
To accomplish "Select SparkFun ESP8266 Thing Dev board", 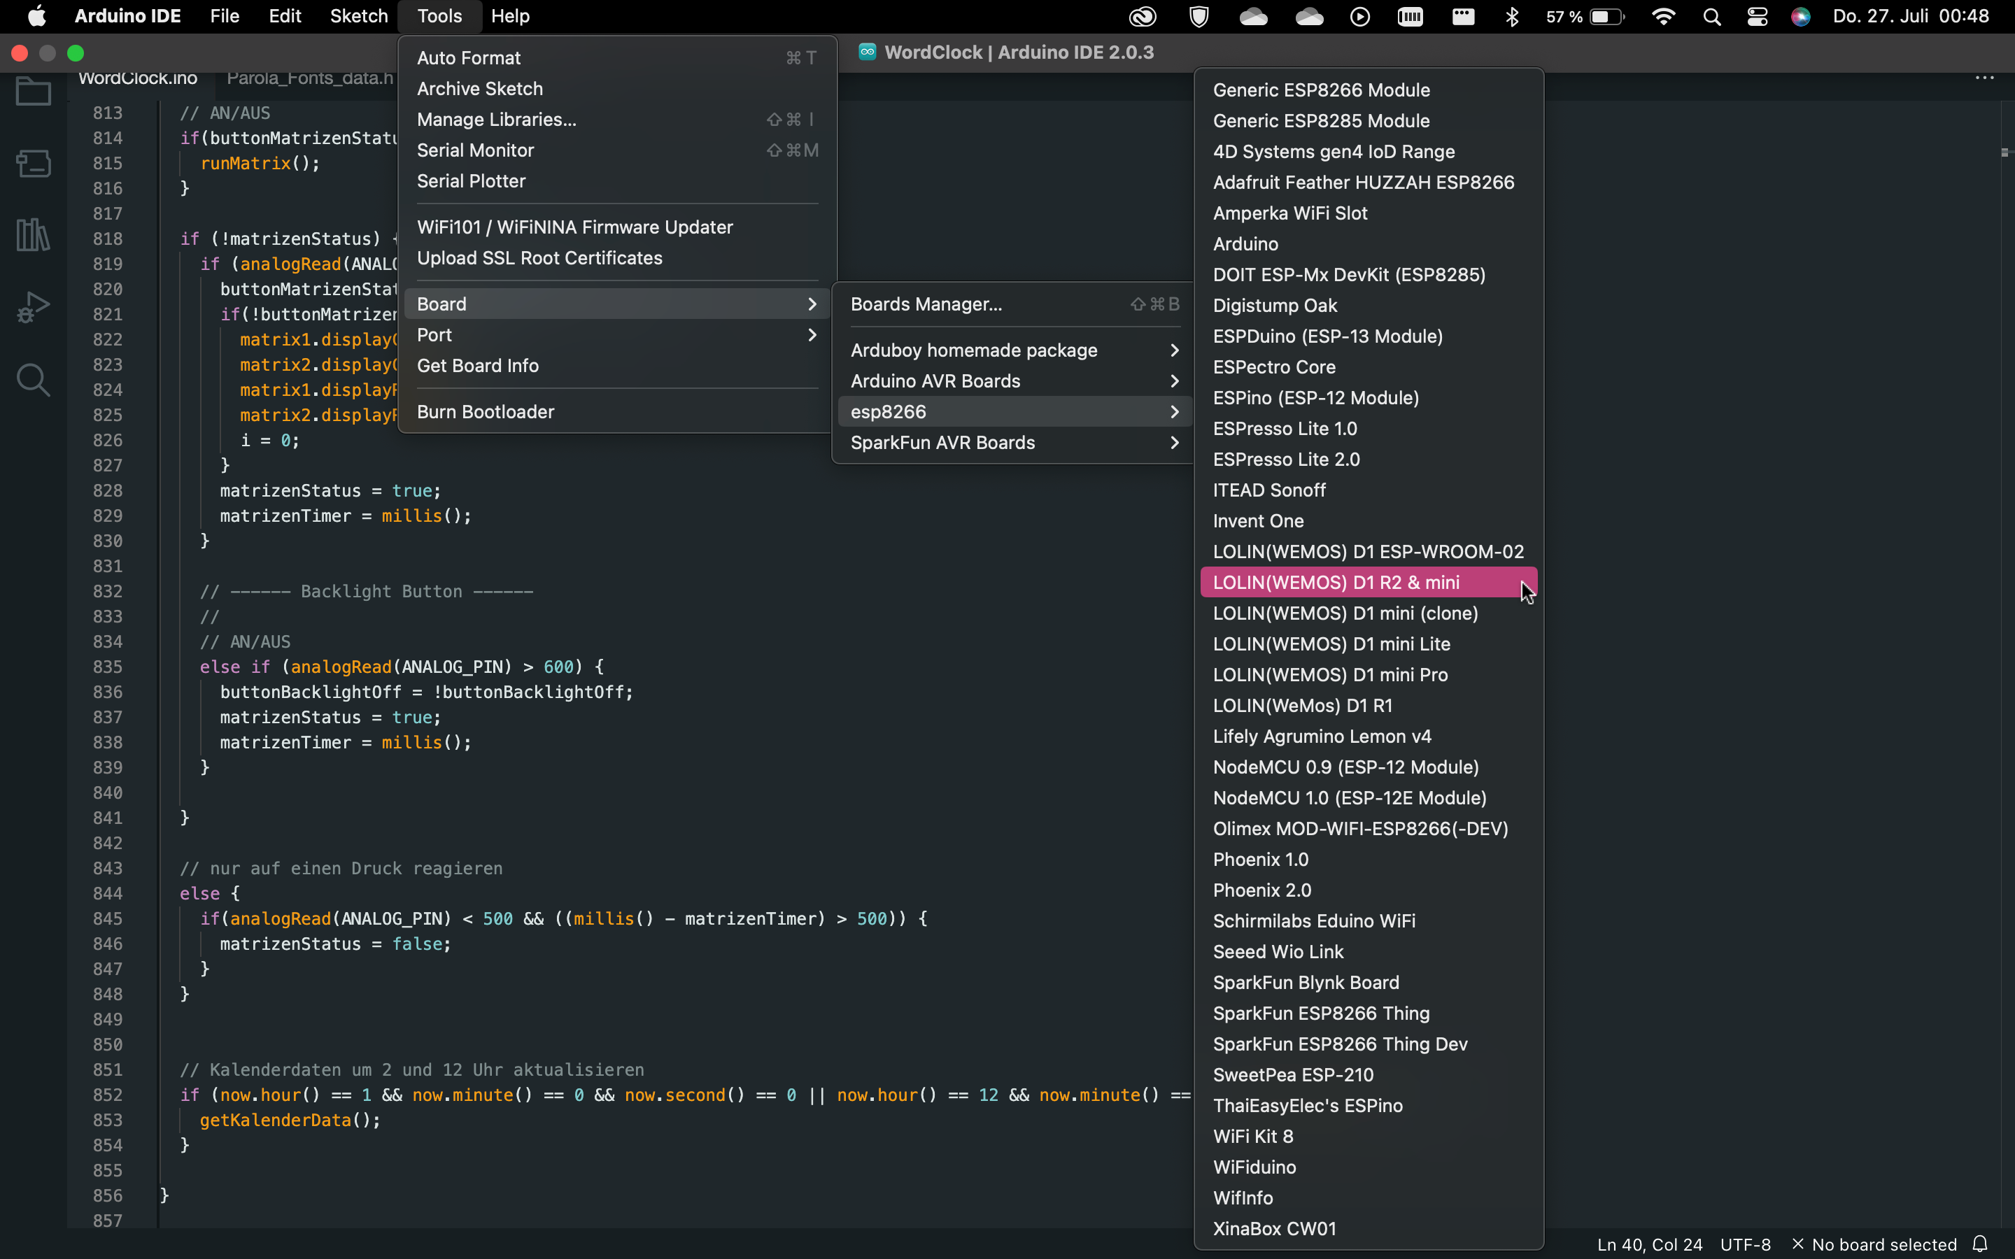I will (x=1369, y=1044).
